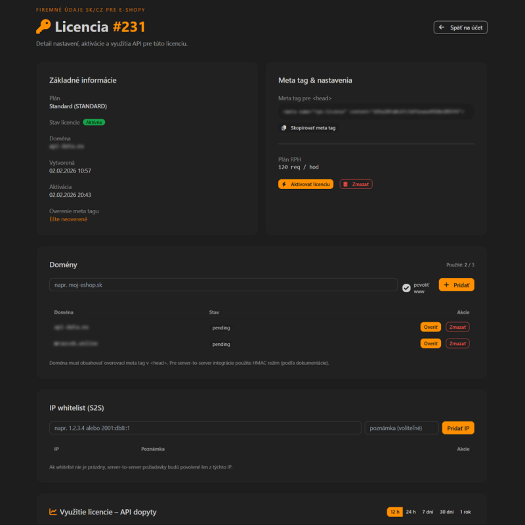Click the back arrow icon in Späť na účet
The width and height of the screenshot is (525, 525).
pyautogui.click(x=442, y=28)
